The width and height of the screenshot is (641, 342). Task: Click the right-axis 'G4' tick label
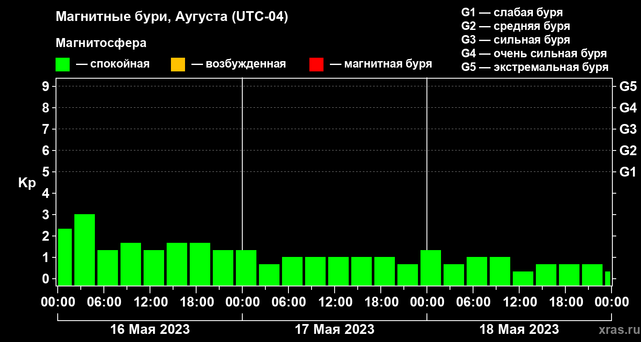point(628,108)
